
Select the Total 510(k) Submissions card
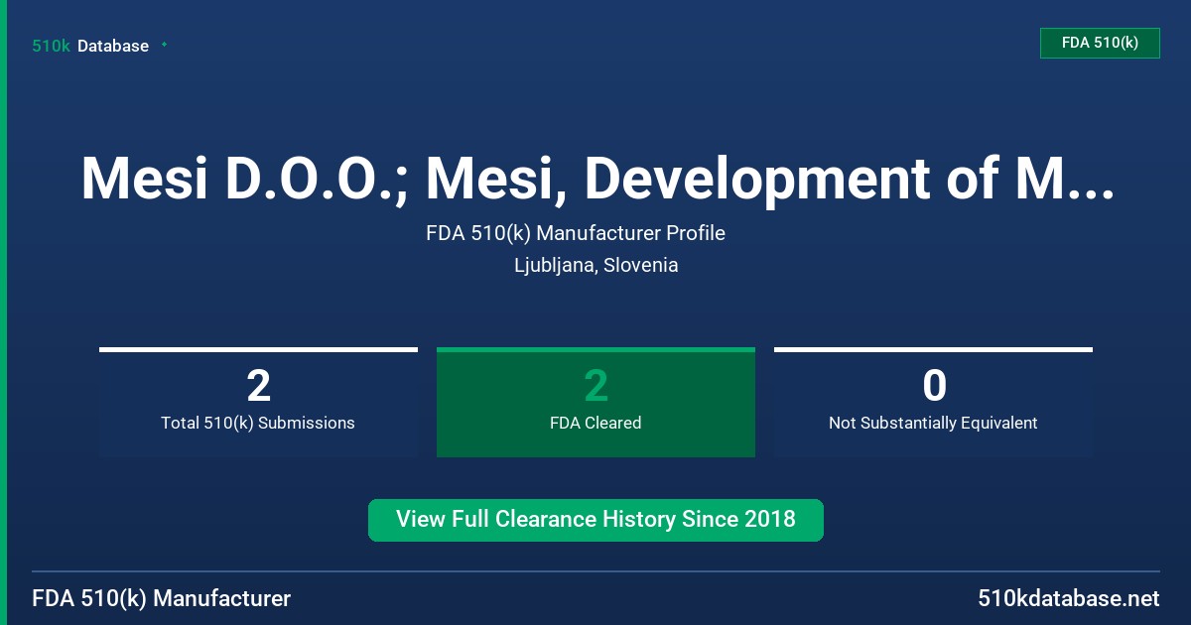click(x=258, y=403)
